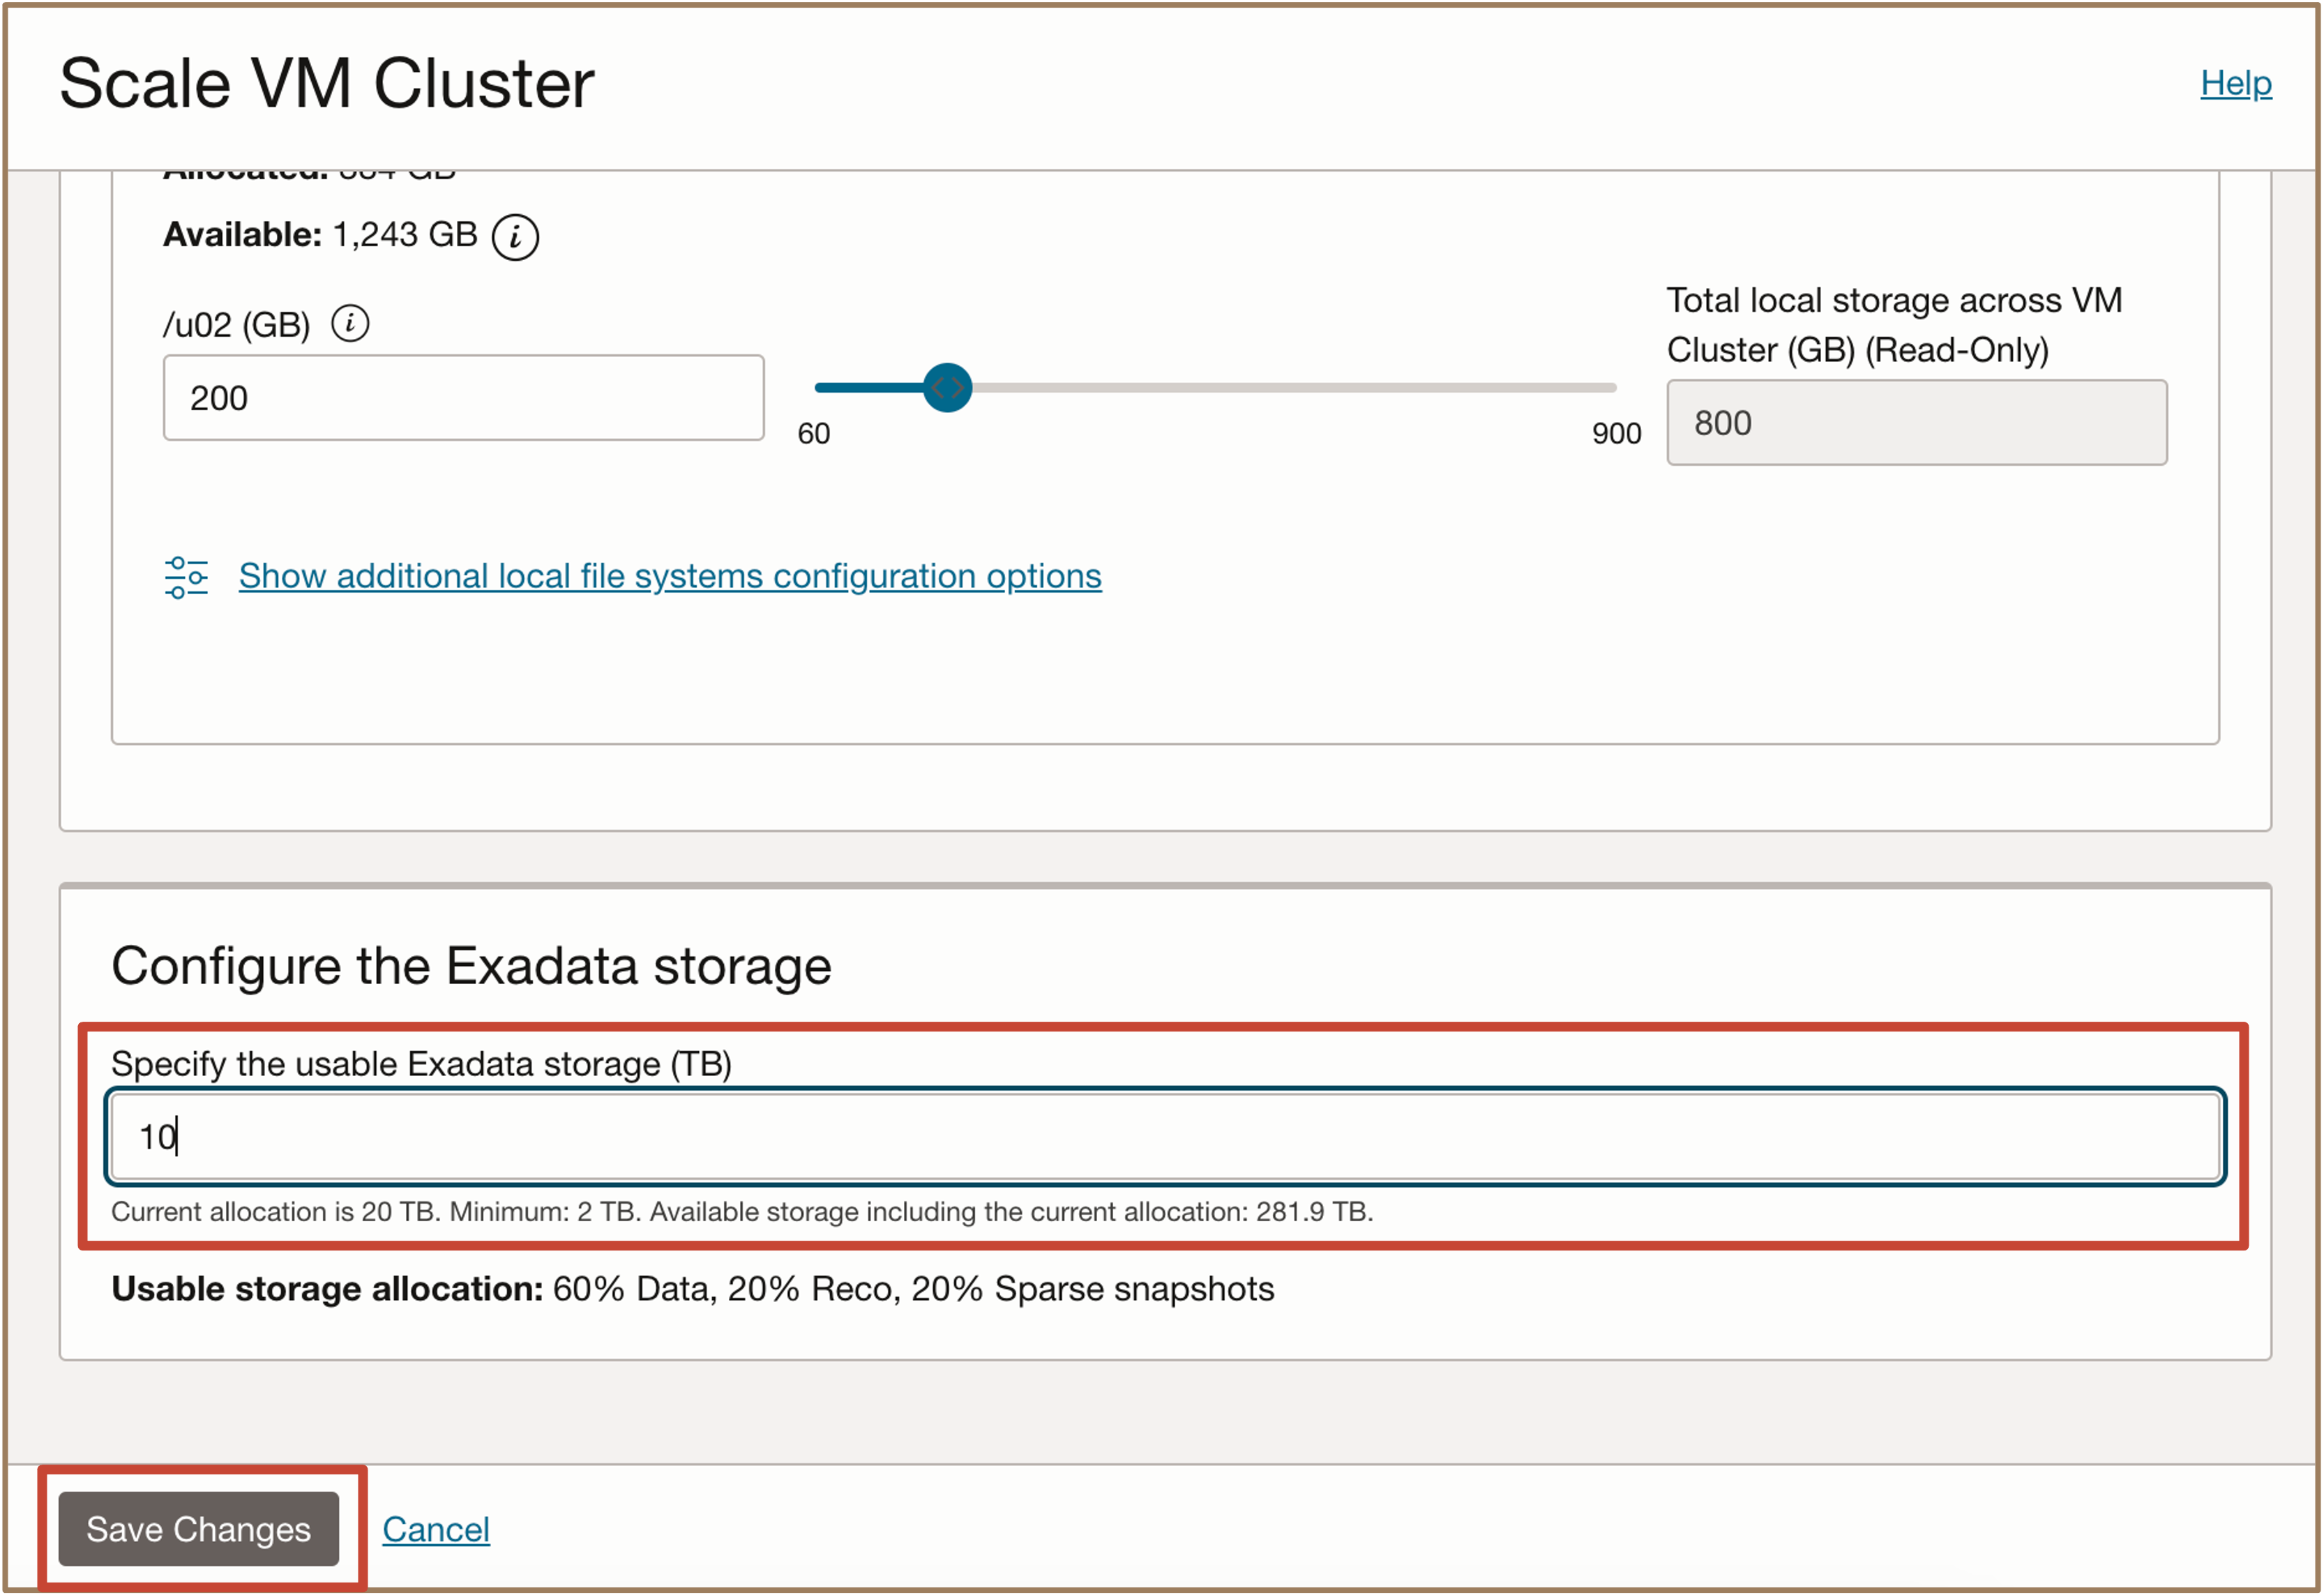Click the 'Specify the usable Exadata storage (TB)' label
This screenshot has width=2324, height=1595.
click(421, 1063)
